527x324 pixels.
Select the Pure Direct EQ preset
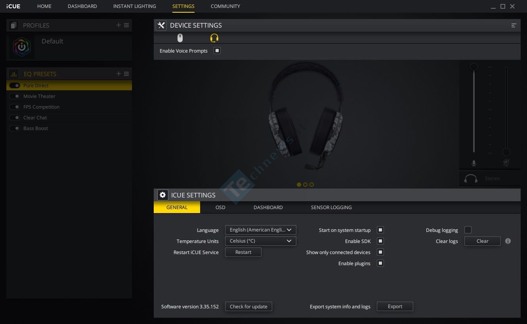[69, 86]
